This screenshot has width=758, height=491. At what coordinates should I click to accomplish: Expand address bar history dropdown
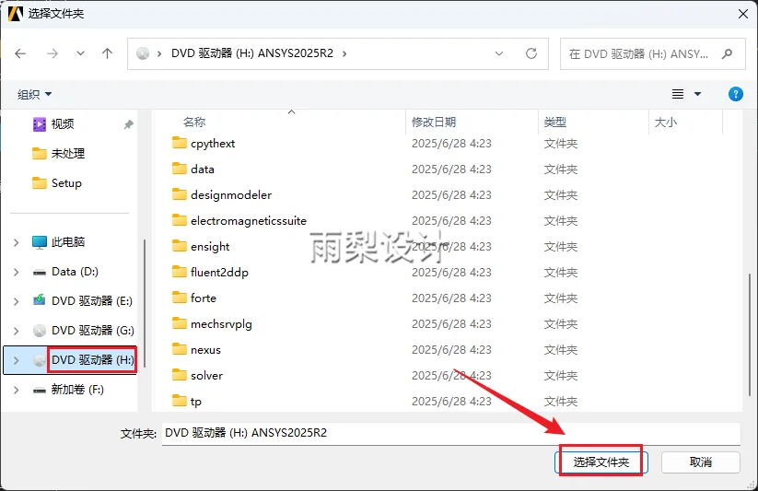499,53
